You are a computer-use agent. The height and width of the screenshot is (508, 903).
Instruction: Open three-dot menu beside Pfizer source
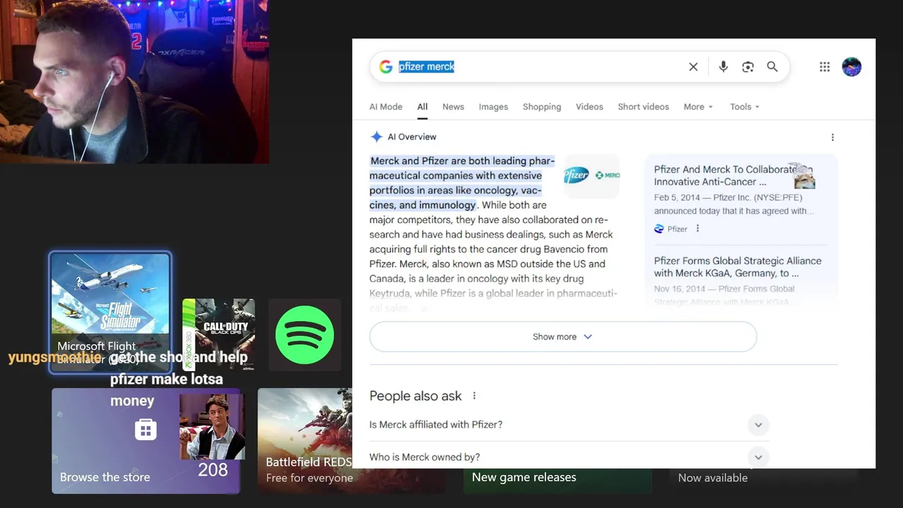point(698,229)
